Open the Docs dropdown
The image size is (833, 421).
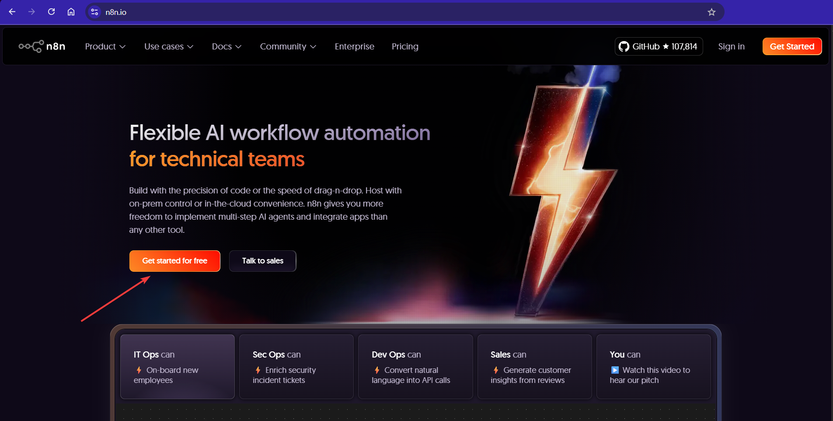tap(227, 46)
